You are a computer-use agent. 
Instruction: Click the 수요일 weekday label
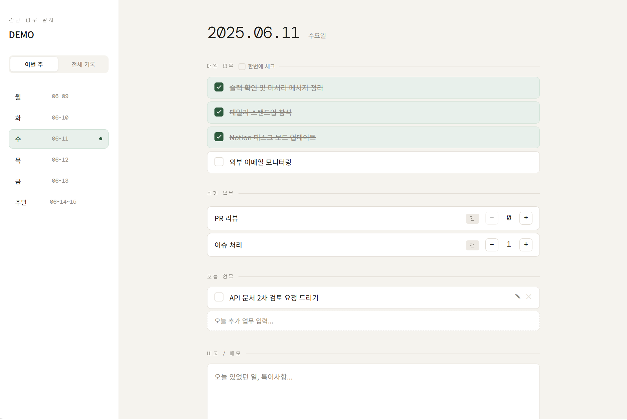point(317,35)
